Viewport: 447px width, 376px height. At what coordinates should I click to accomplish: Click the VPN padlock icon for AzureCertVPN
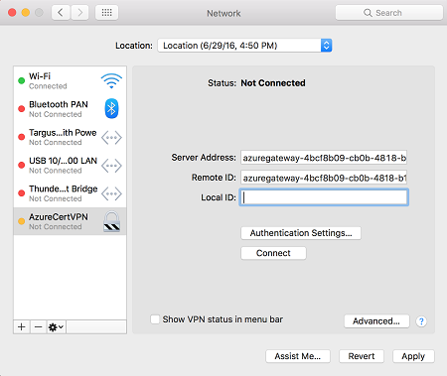[x=111, y=221]
